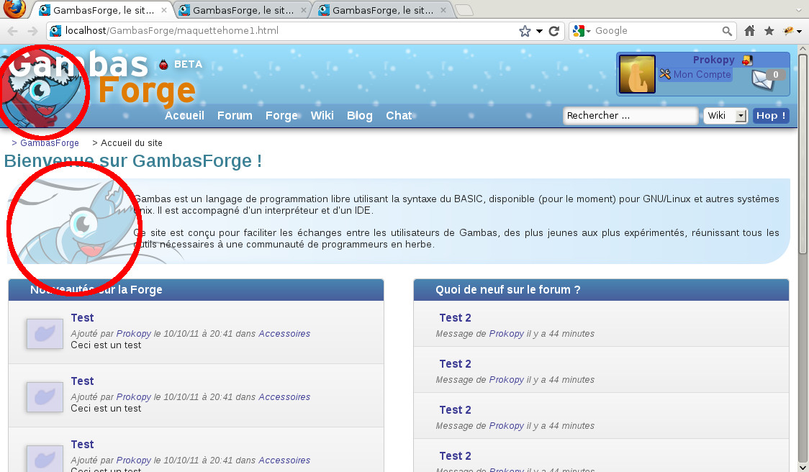Open a new tab with the blank tab button

pyautogui.click(x=464, y=10)
